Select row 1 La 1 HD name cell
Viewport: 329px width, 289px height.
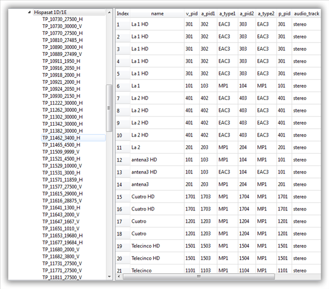tap(157, 24)
